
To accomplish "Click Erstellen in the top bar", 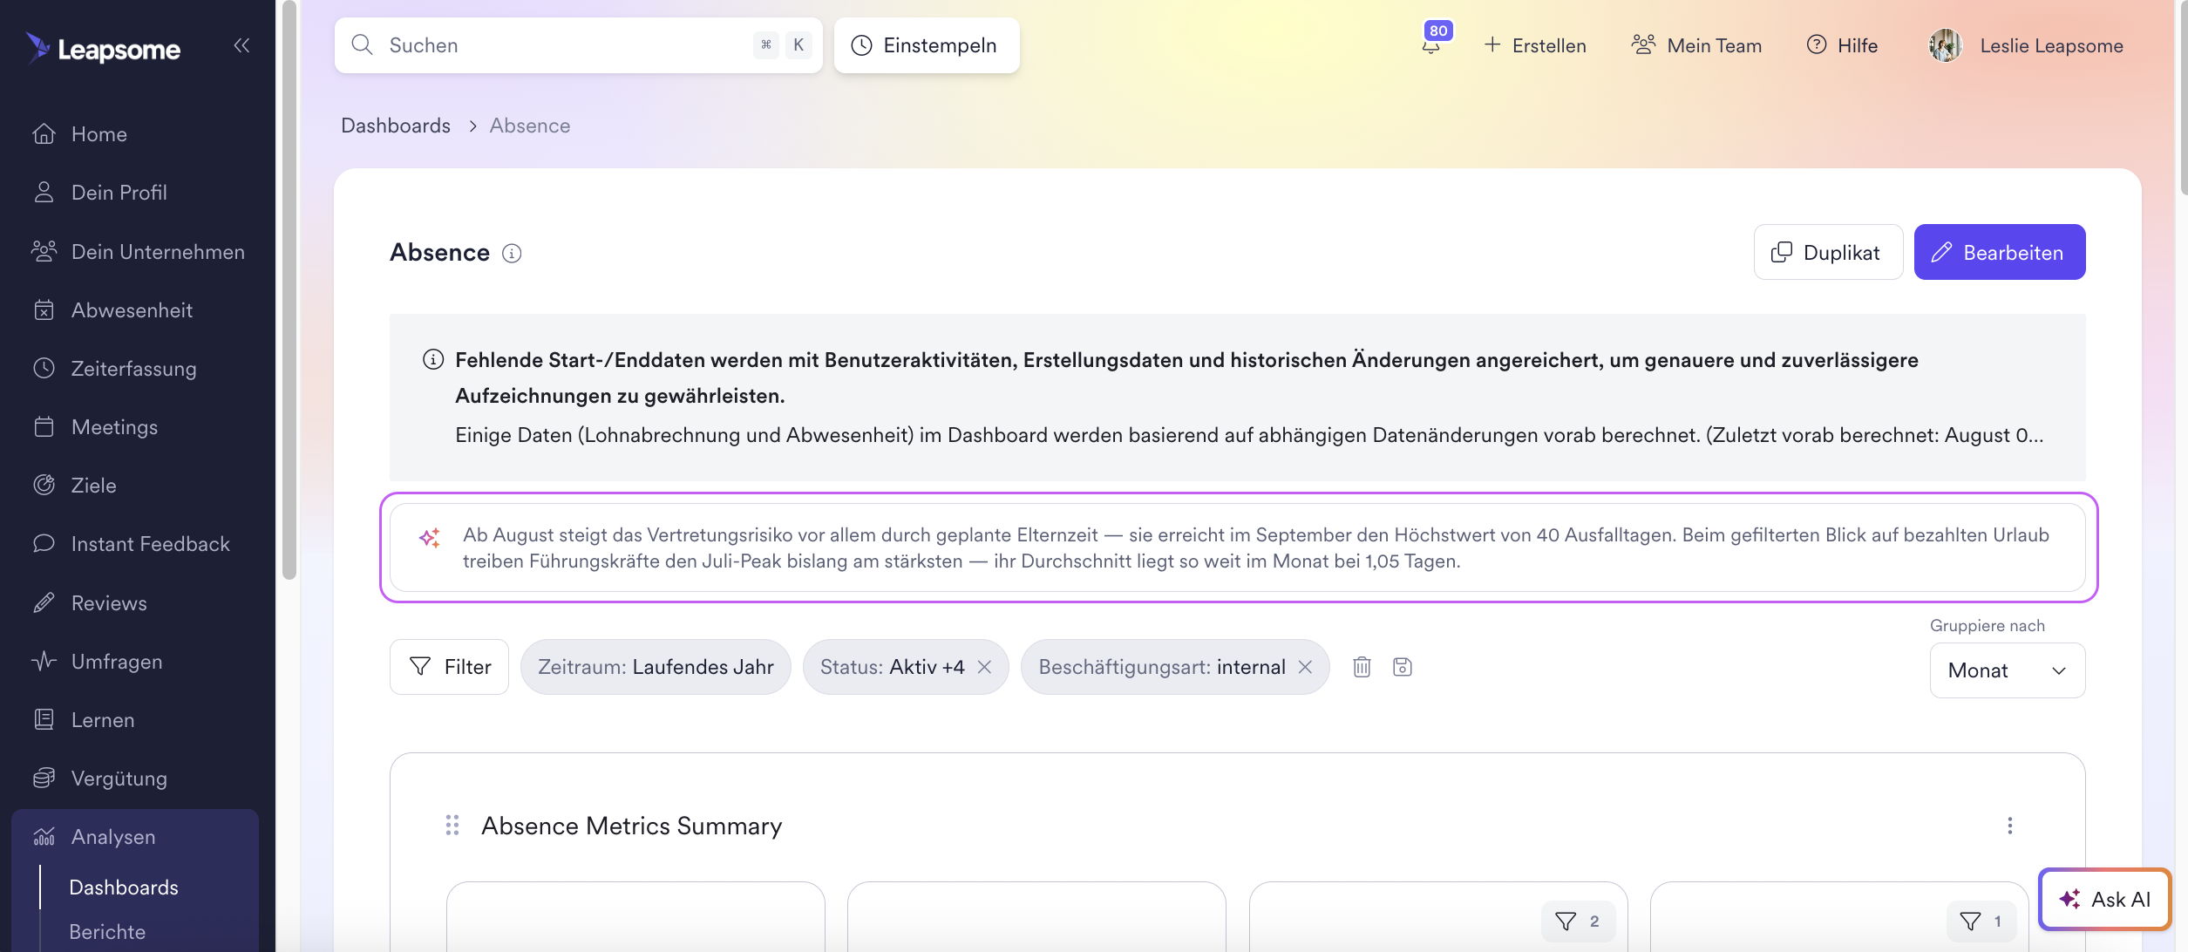I will click(1535, 45).
